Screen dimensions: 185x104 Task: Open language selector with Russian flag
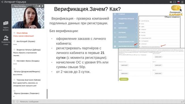(179, 2)
